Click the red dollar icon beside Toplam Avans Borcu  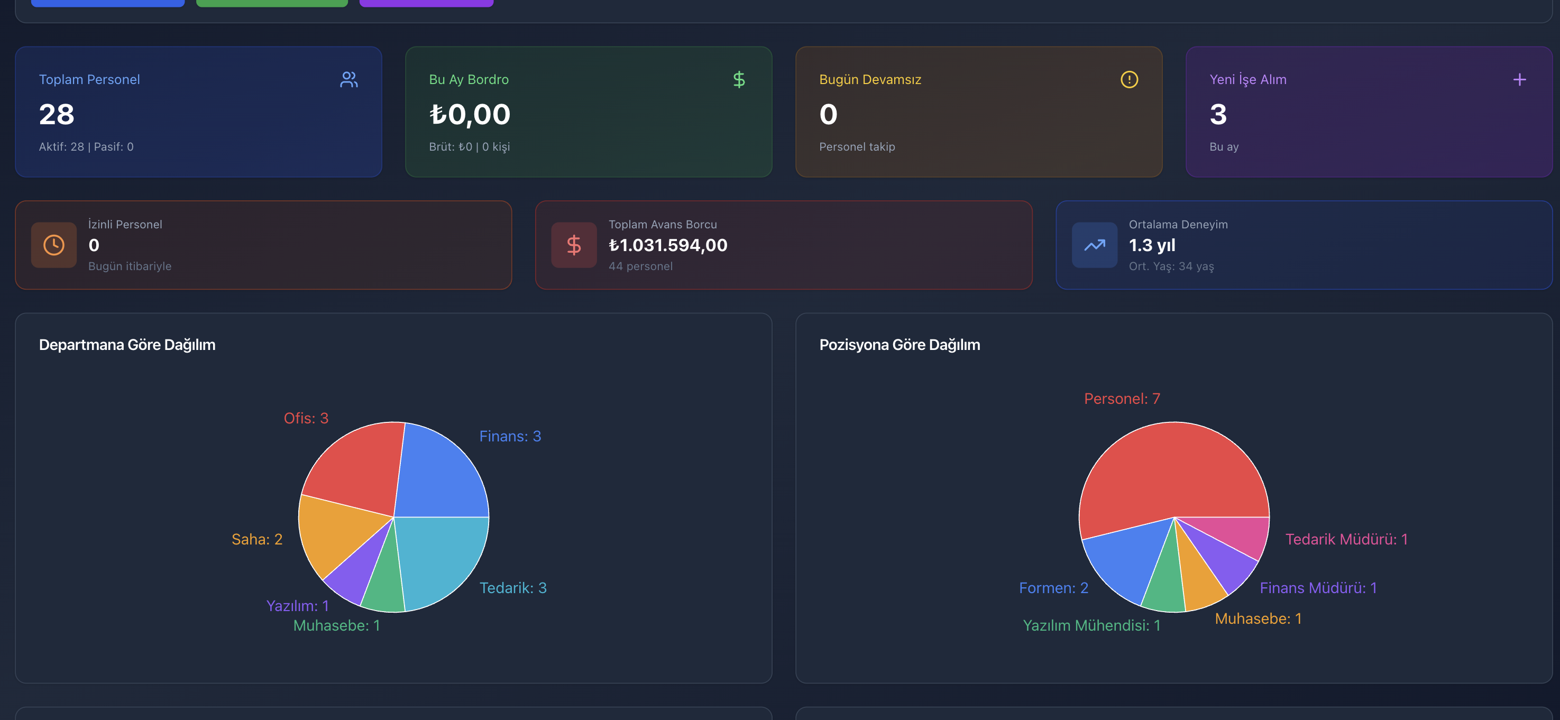(573, 245)
